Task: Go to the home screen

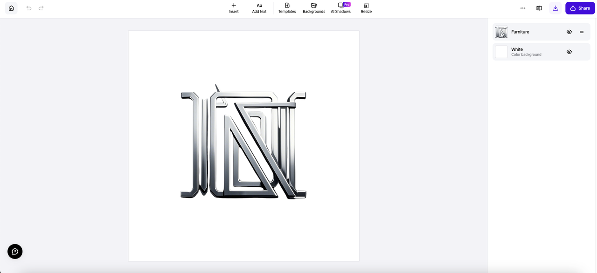Action: click(x=11, y=8)
